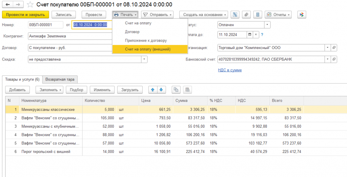Select Счет на оплату (внешний) option
Screen dimensions: 347x177
150,49
